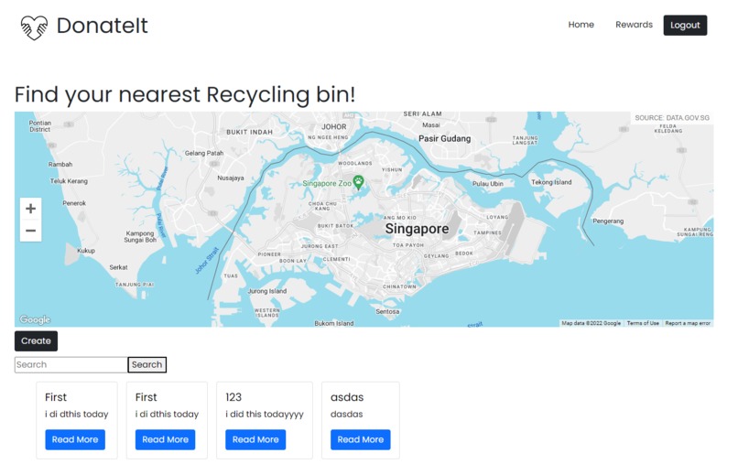Click the Google logo on map
738x464 pixels.
pos(35,319)
